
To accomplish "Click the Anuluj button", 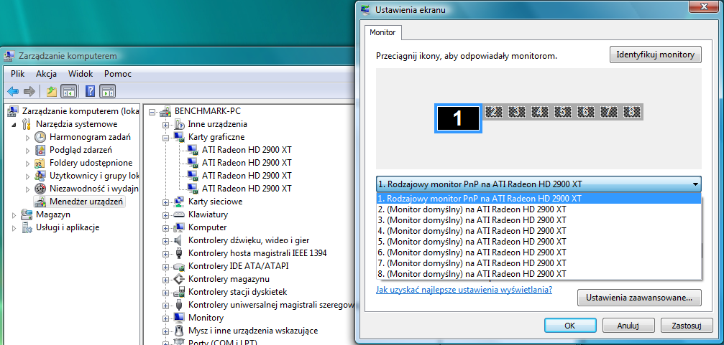I will click(x=628, y=325).
